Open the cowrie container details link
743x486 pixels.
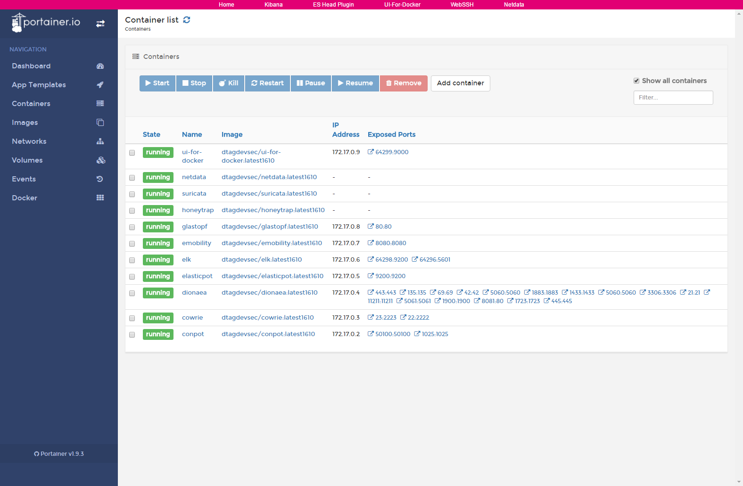click(x=192, y=317)
